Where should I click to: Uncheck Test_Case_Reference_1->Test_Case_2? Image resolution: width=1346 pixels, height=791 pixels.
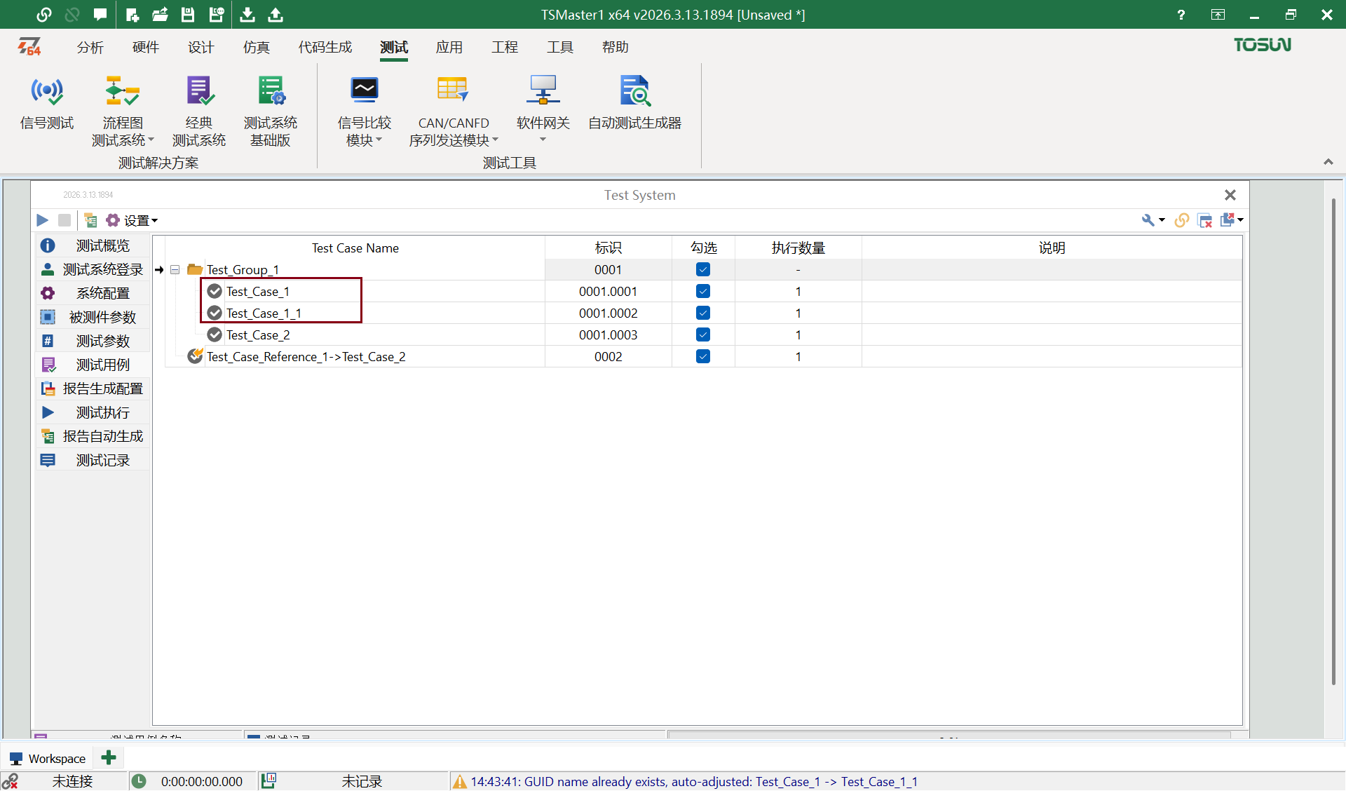click(x=702, y=356)
